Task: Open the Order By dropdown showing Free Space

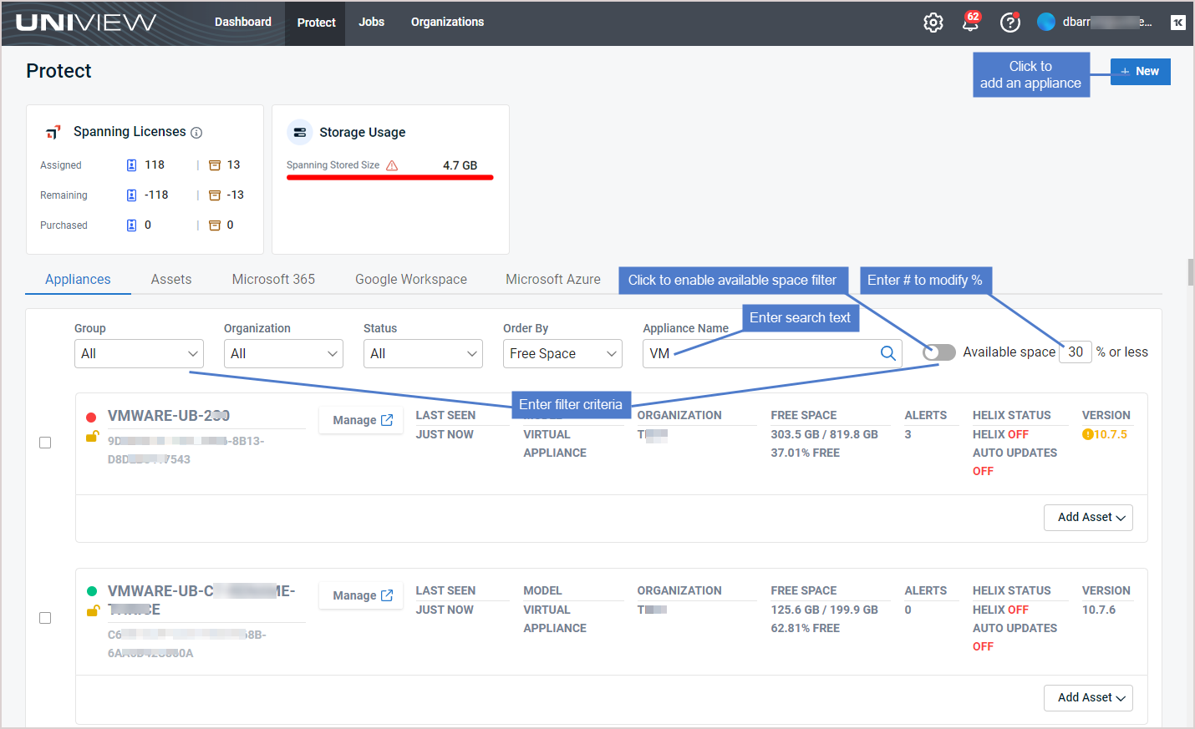Action: pyautogui.click(x=562, y=353)
